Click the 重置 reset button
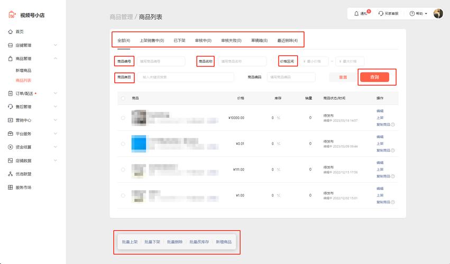 (x=343, y=77)
